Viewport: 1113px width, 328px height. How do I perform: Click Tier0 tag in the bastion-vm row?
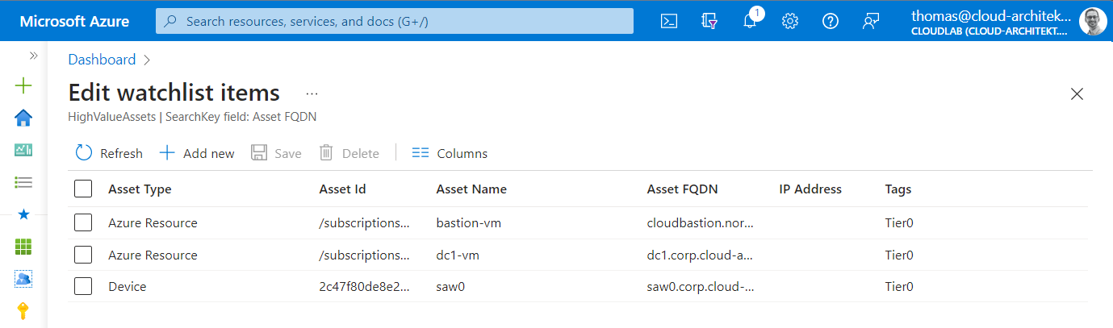[x=899, y=222]
